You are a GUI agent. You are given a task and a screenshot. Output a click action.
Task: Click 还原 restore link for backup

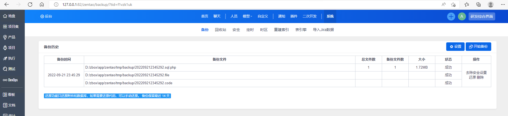point(472,78)
